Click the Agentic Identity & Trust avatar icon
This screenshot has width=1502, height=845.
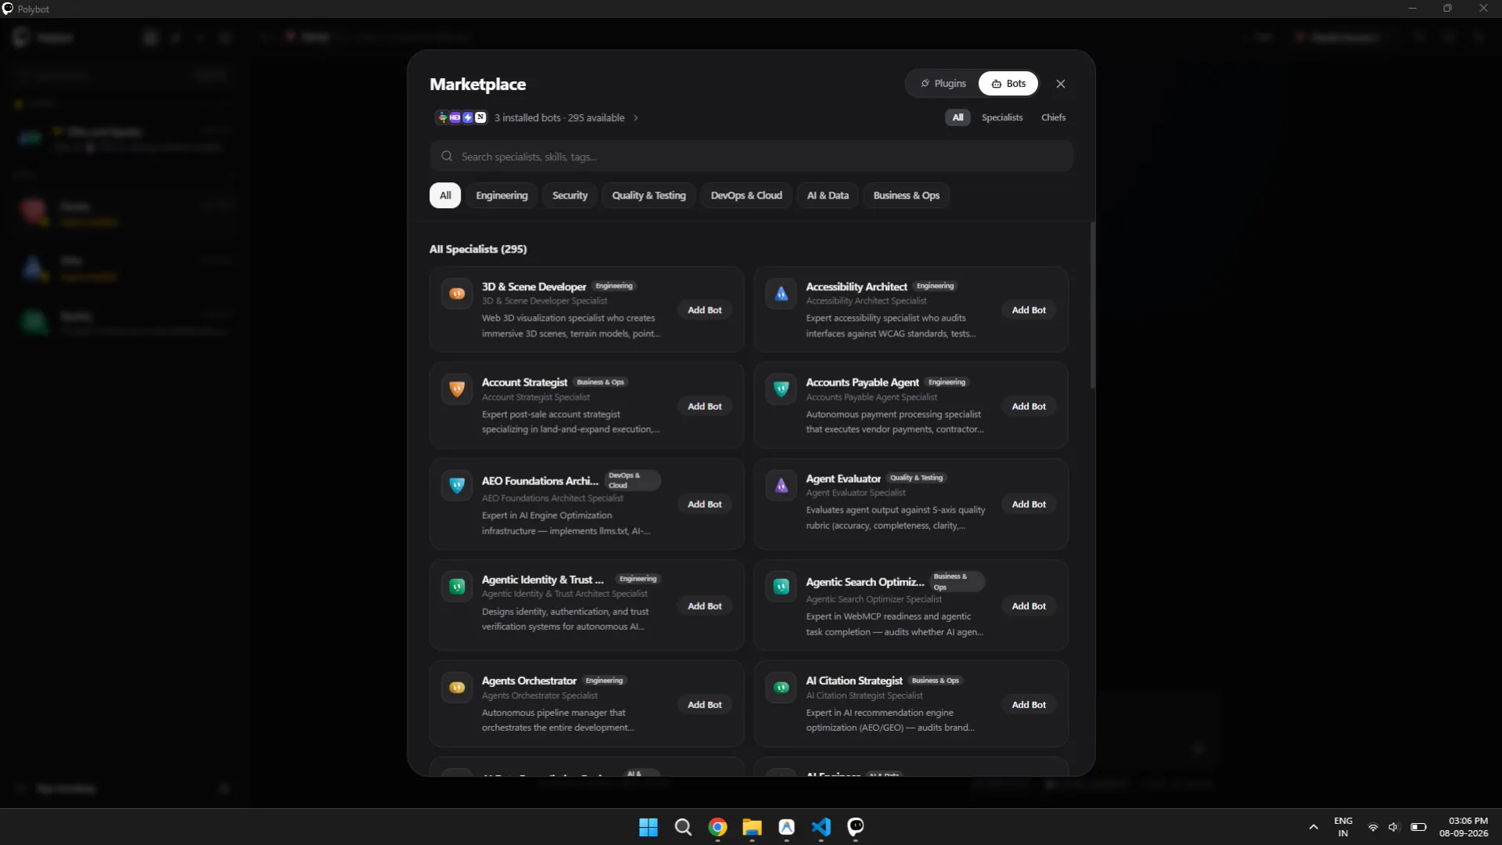457,587
